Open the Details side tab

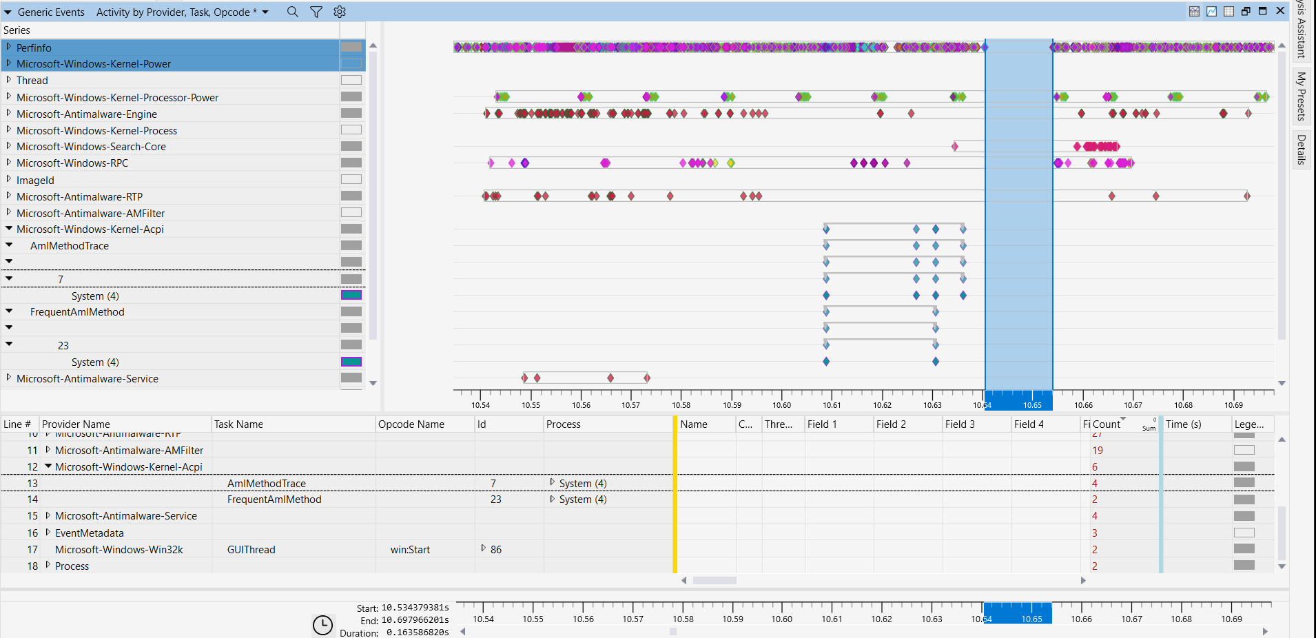click(x=1301, y=150)
